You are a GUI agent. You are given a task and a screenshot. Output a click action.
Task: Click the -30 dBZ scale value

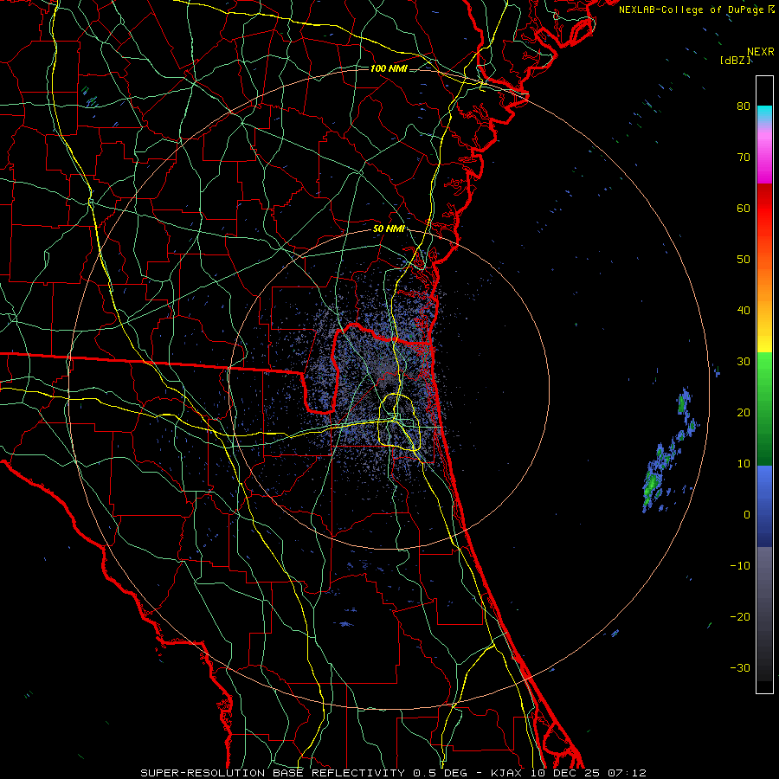click(x=740, y=667)
